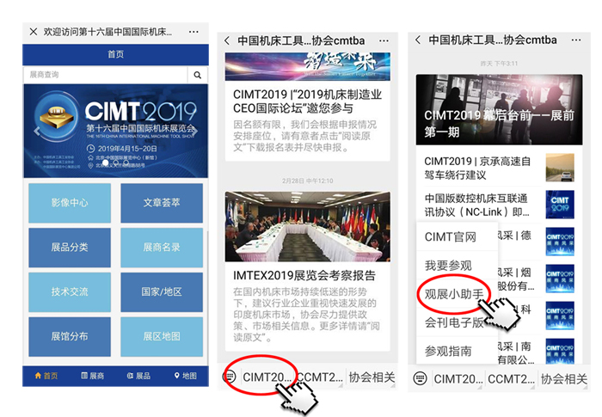Switch to the 地图 bottom tab
602x417 pixels.
[x=185, y=376]
